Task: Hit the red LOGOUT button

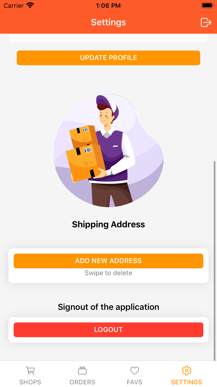Action: [108, 330]
